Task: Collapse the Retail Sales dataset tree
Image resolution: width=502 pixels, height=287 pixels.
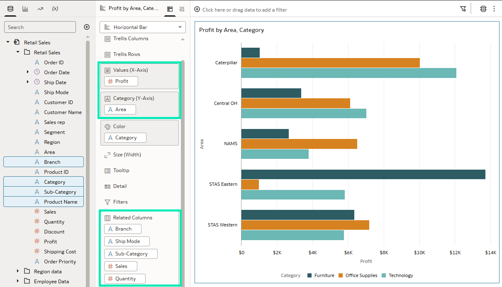Action: click(7, 42)
